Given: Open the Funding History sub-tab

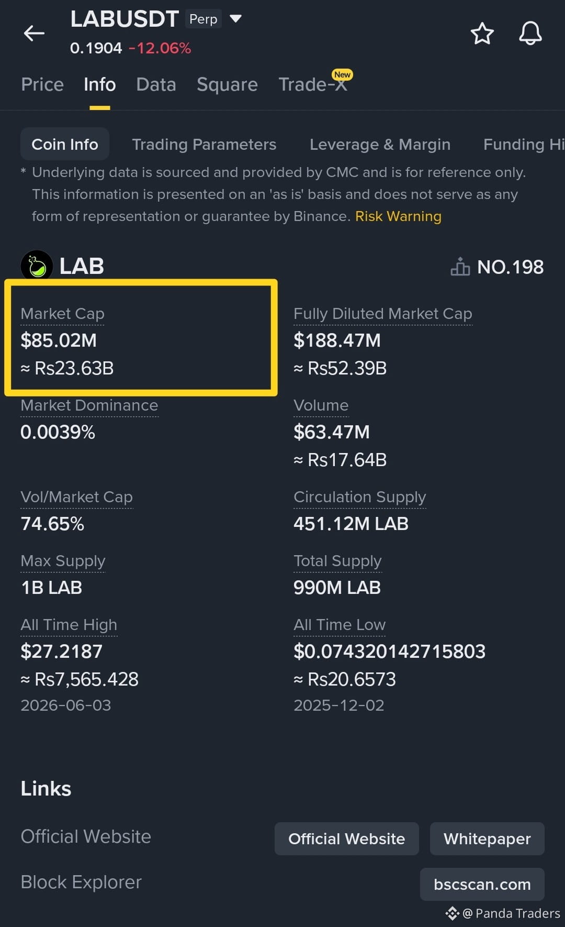Looking at the screenshot, I should pos(524,144).
